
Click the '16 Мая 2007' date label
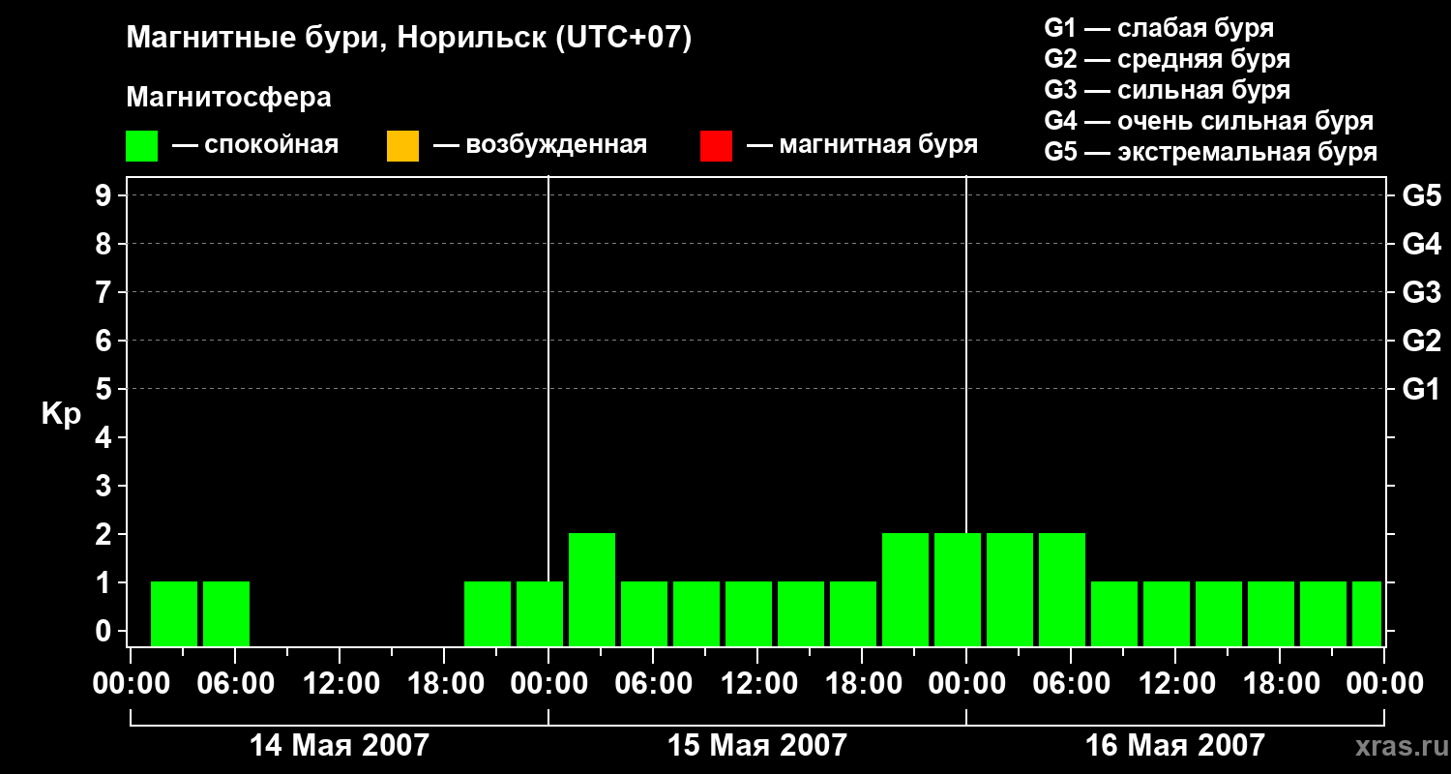[x=1175, y=746]
